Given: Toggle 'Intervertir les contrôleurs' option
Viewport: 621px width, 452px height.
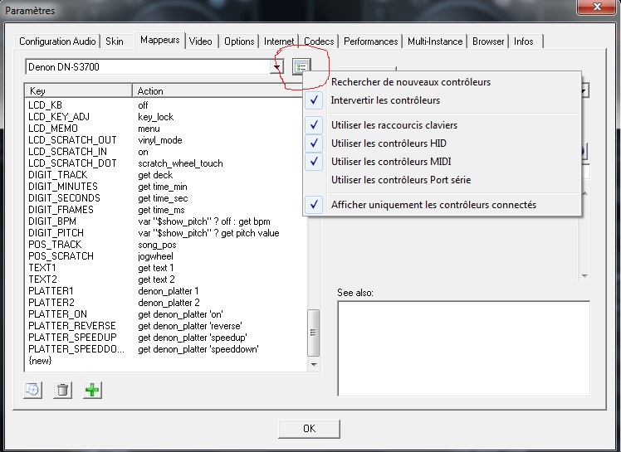Looking at the screenshot, I should pos(385,100).
